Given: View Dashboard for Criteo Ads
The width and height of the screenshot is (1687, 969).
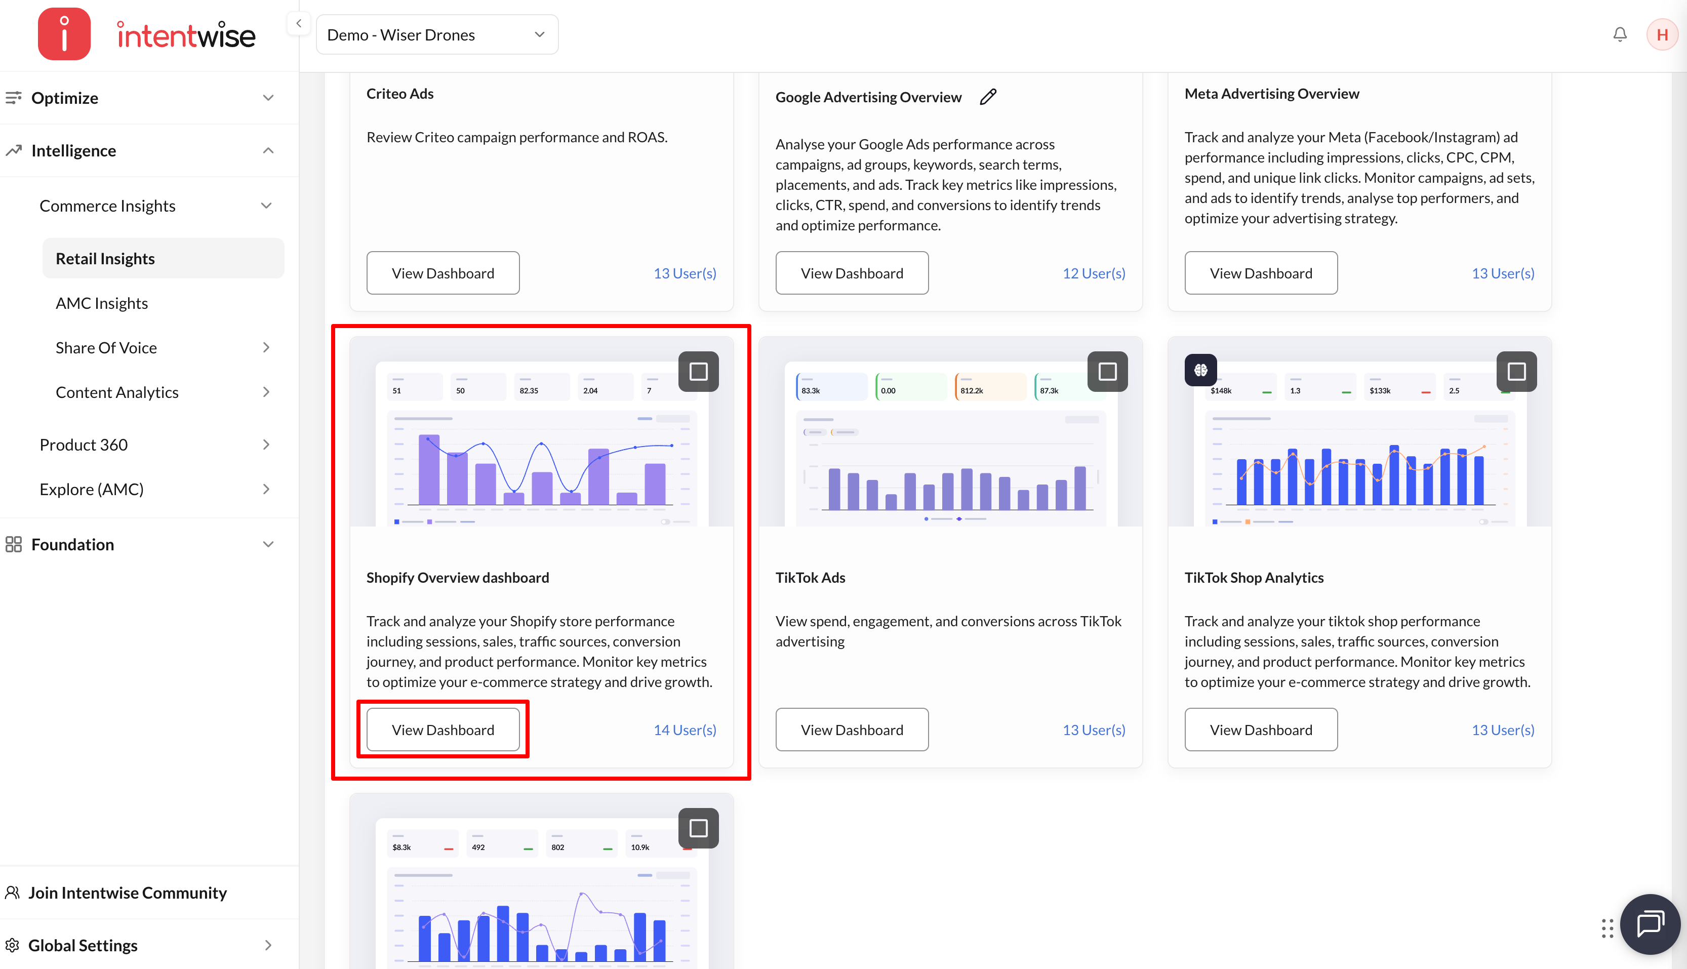Looking at the screenshot, I should [443, 273].
